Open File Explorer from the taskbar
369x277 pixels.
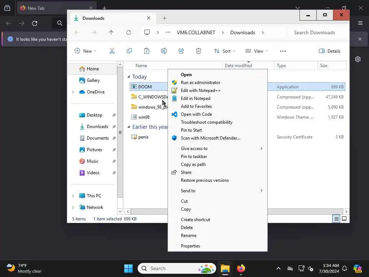coord(225,268)
